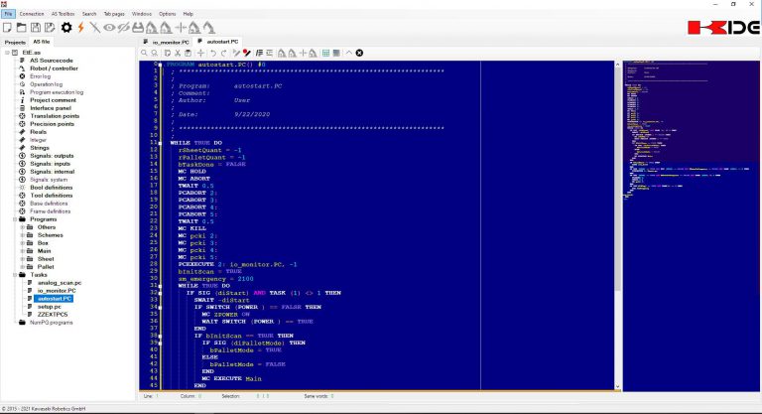Click the code minimap overview panel

point(692,225)
